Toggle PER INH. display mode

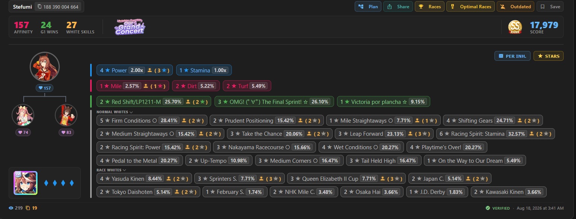(x=513, y=56)
